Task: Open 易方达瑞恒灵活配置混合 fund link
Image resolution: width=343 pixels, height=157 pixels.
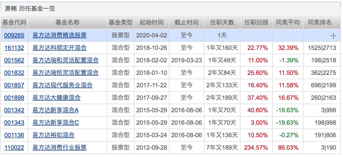Action: [66, 73]
